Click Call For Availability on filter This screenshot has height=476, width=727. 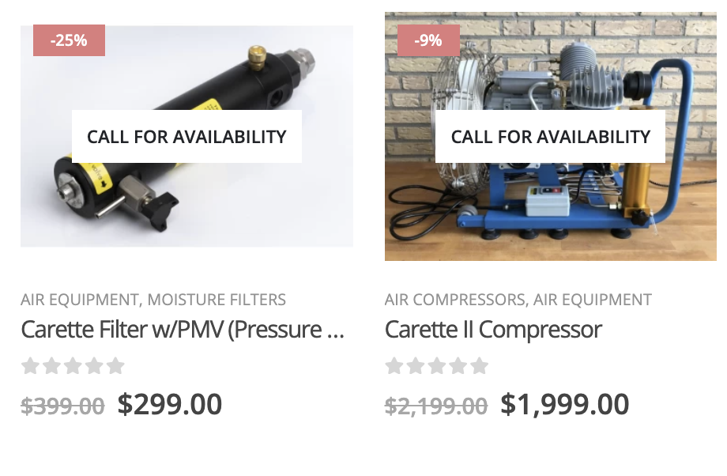click(x=186, y=137)
